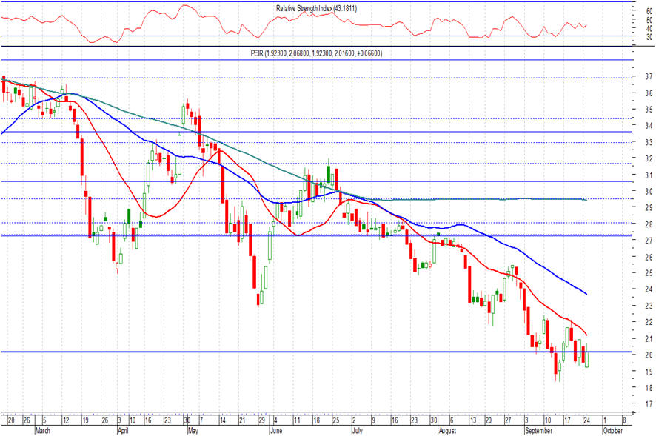Click the 2.8 price axis label
The width and height of the screenshot is (656, 436).
tap(649, 224)
